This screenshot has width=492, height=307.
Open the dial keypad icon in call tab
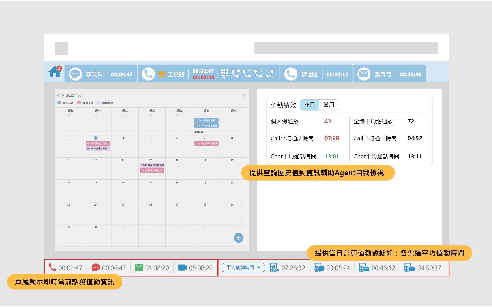[x=224, y=74]
